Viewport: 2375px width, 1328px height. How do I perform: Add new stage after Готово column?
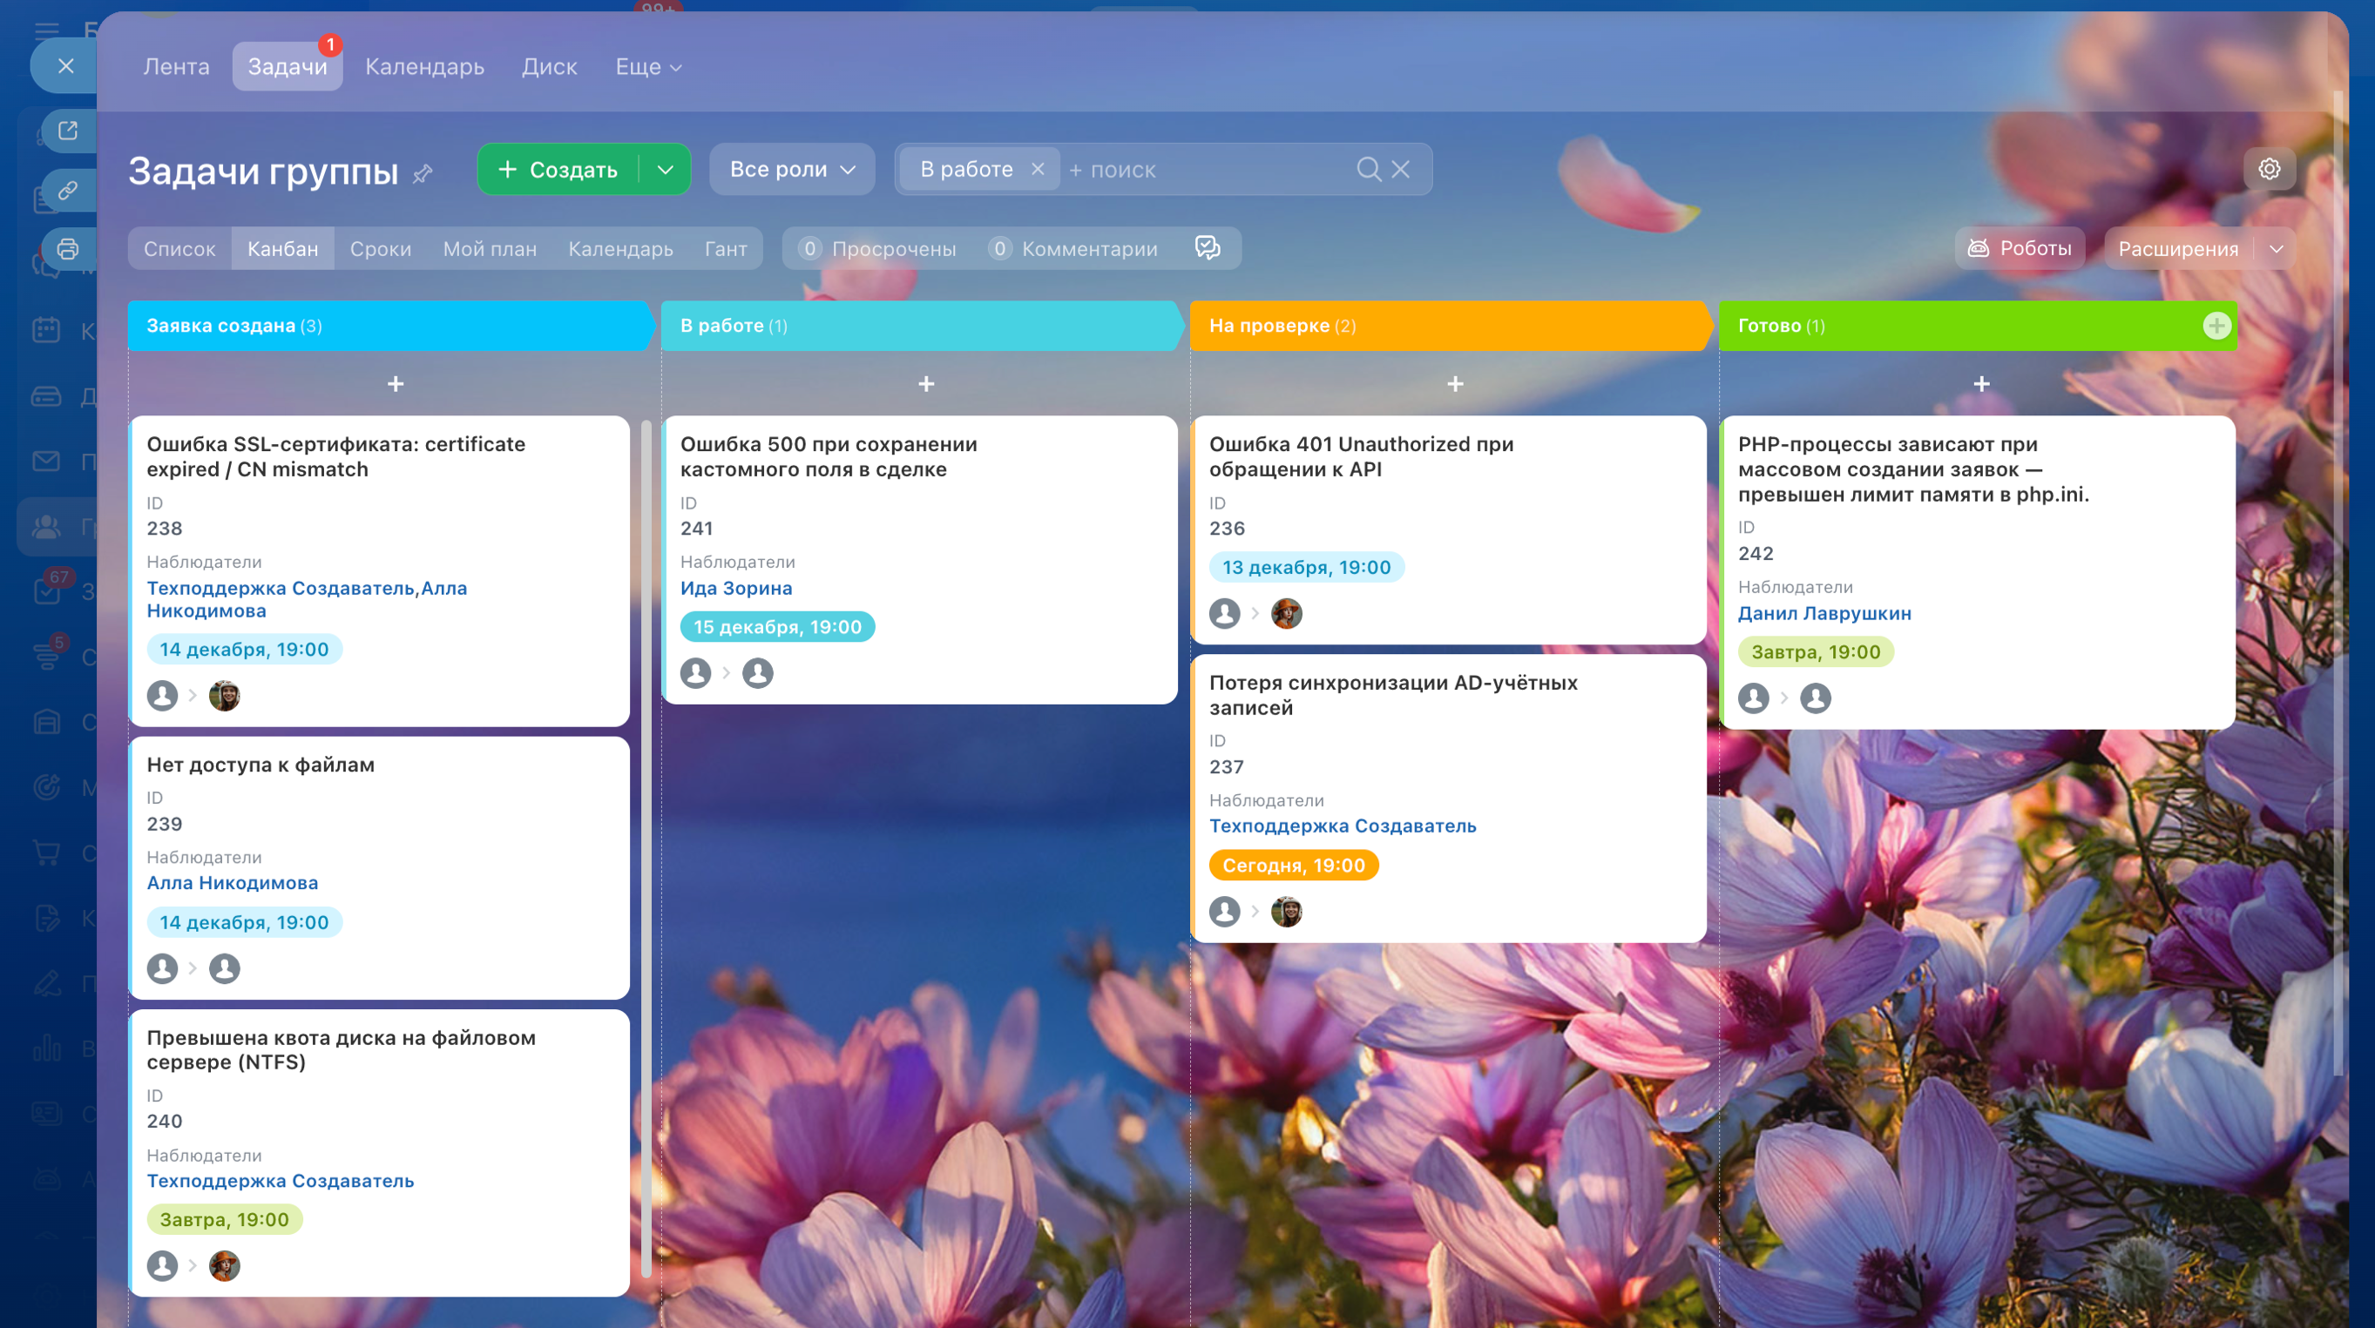[x=2216, y=326]
